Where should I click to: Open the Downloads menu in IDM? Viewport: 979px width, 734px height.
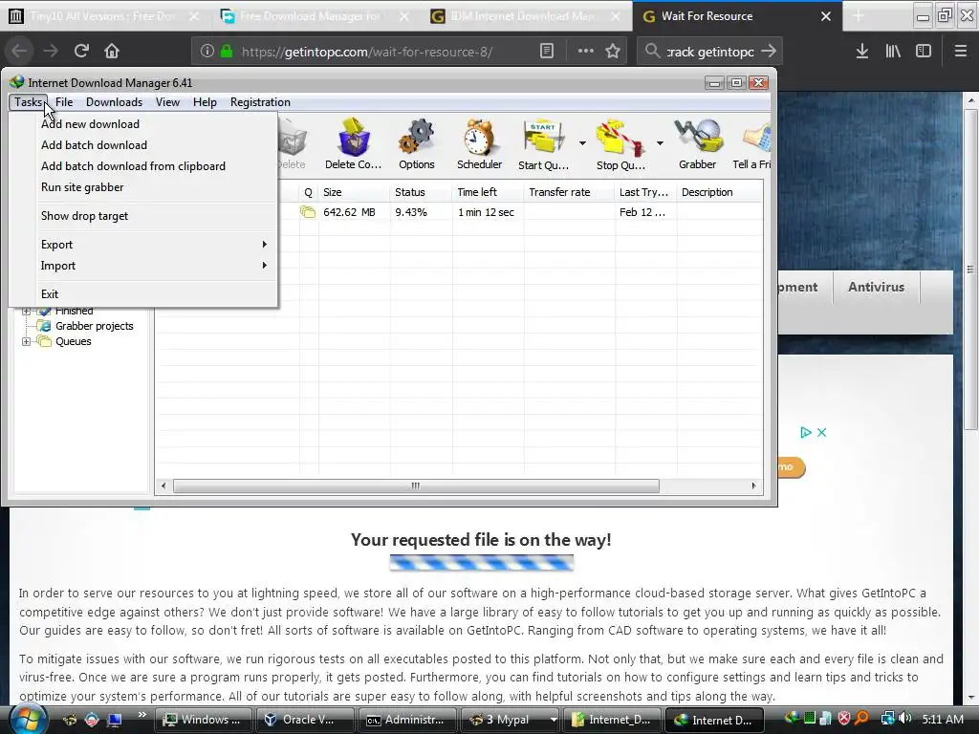coord(115,101)
